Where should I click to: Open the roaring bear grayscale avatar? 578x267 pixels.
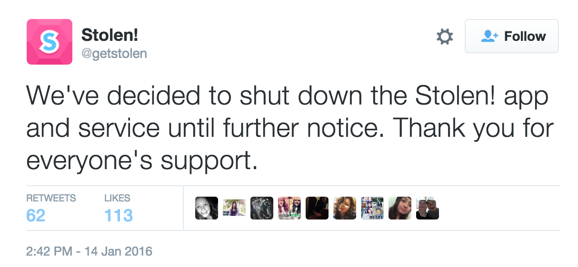[262, 208]
